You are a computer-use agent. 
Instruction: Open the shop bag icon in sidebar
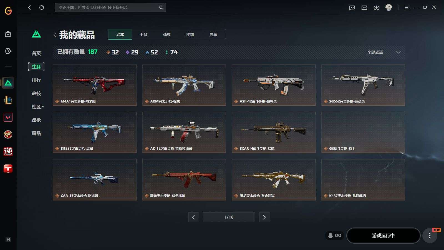pos(8,34)
